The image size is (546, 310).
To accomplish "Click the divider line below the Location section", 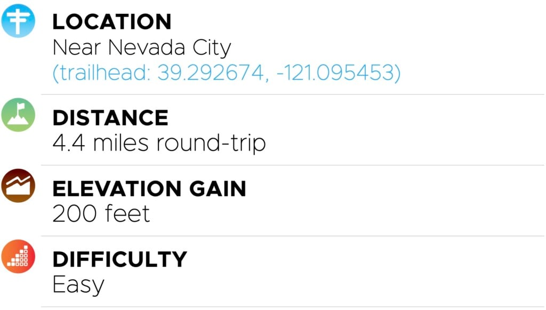I will pyautogui.click(x=292, y=94).
